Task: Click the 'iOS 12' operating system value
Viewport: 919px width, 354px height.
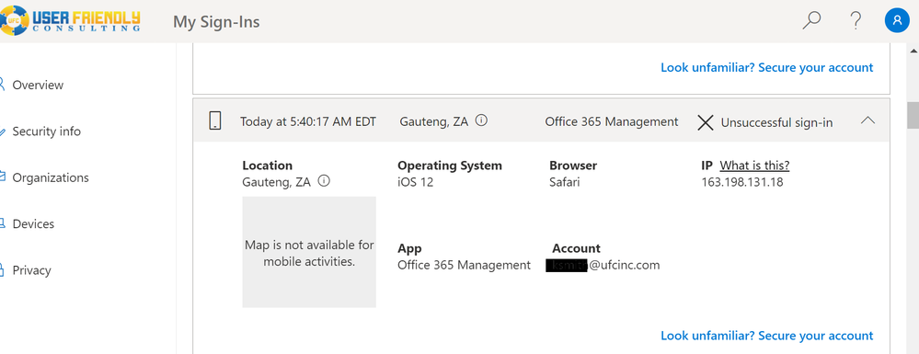Action: click(416, 182)
